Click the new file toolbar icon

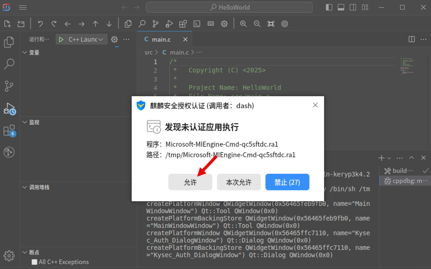click(x=7, y=24)
